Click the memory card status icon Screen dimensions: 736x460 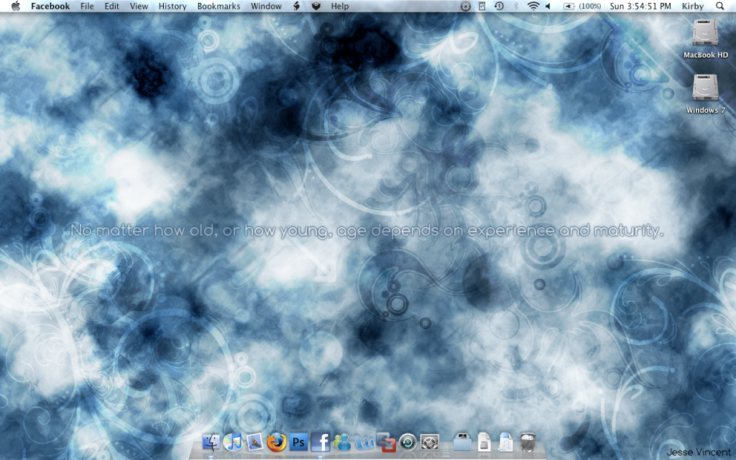coord(482,6)
